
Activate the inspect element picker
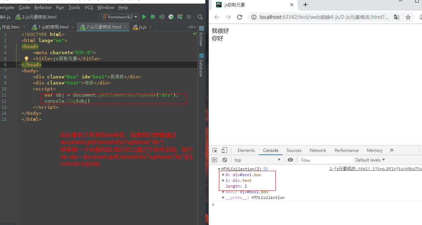[x=215, y=150]
